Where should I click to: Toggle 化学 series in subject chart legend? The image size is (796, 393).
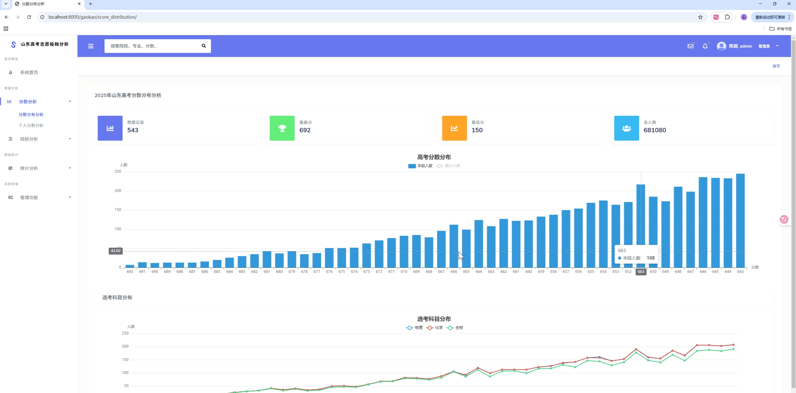tap(435, 328)
